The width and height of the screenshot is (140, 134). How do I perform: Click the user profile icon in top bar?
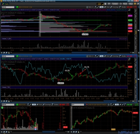[105, 4]
